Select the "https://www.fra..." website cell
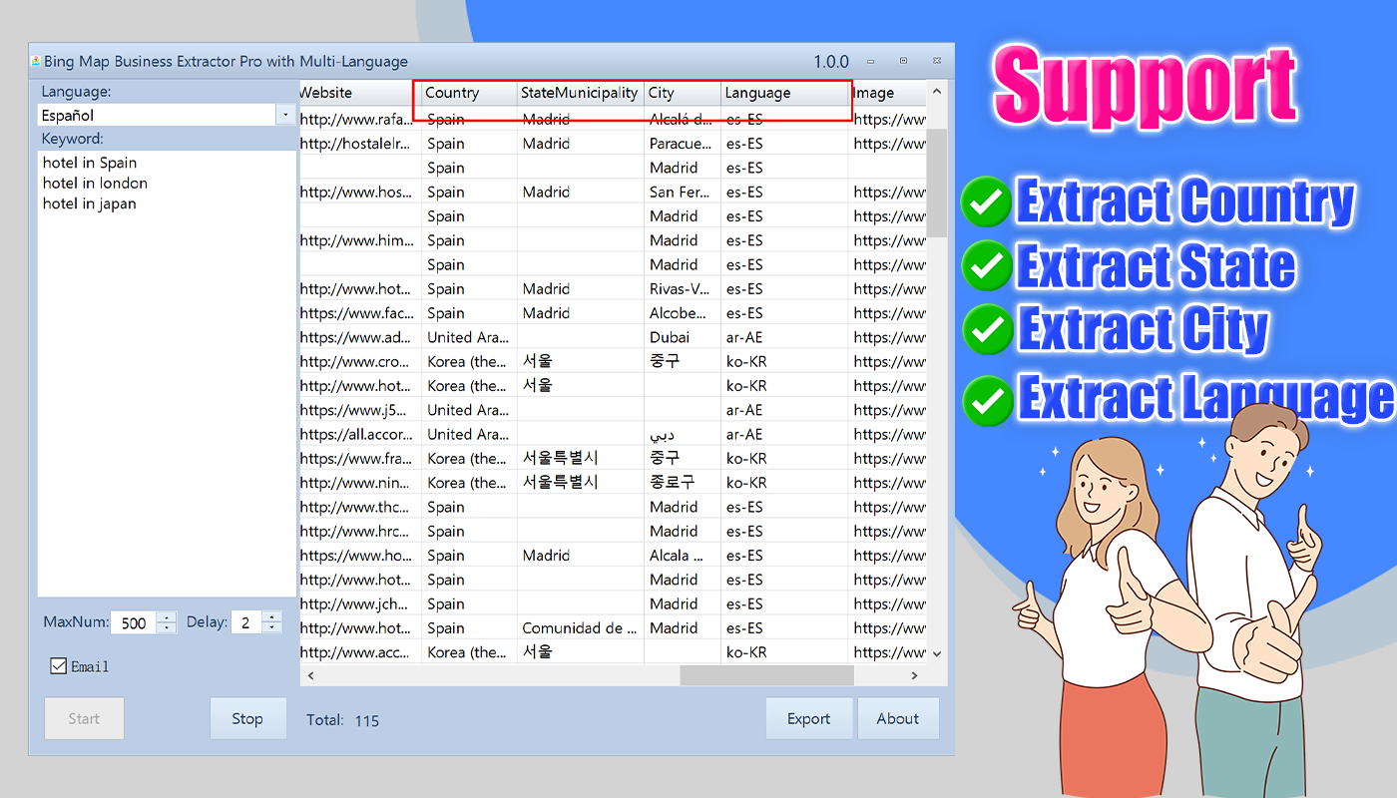Viewport: 1397px width, 798px height. pyautogui.click(x=360, y=459)
